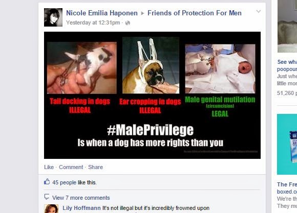Open the 'See wha...' sponsored link
Viewport: 297px width, 213px height.
point(287,65)
